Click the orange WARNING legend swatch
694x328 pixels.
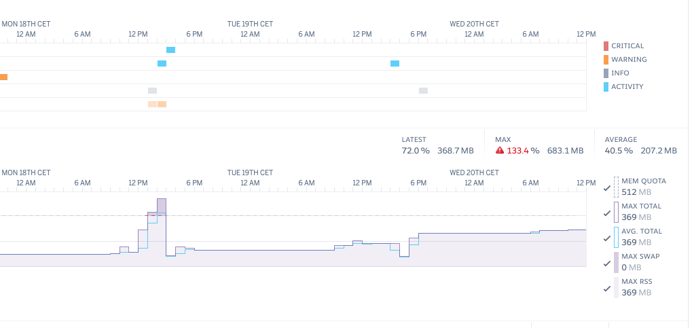pyautogui.click(x=606, y=60)
